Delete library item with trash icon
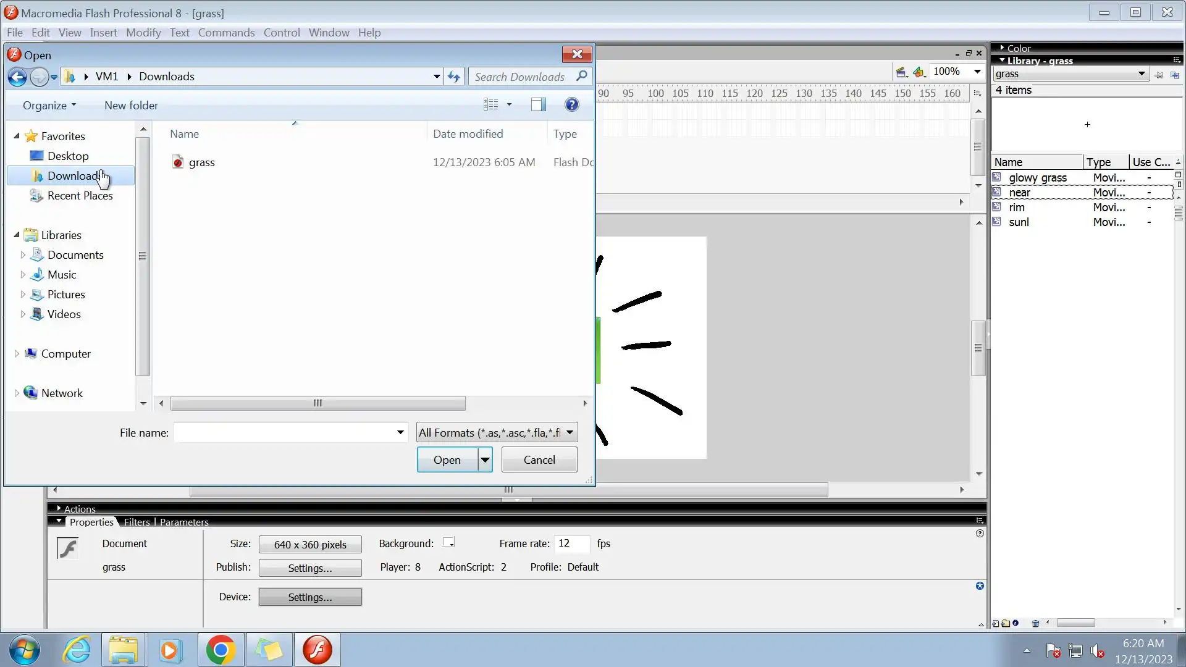 (1036, 623)
